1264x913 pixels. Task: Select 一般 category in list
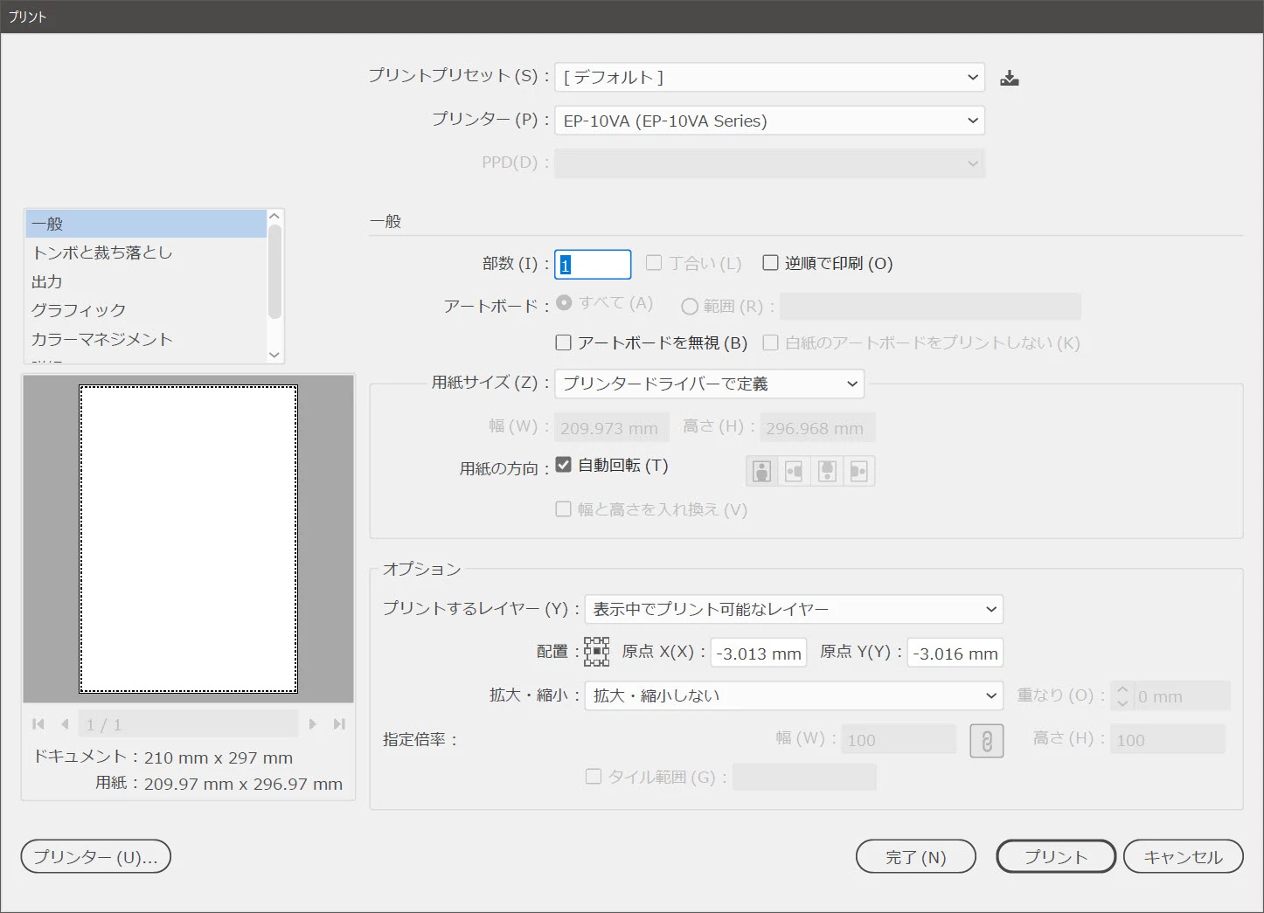146,224
